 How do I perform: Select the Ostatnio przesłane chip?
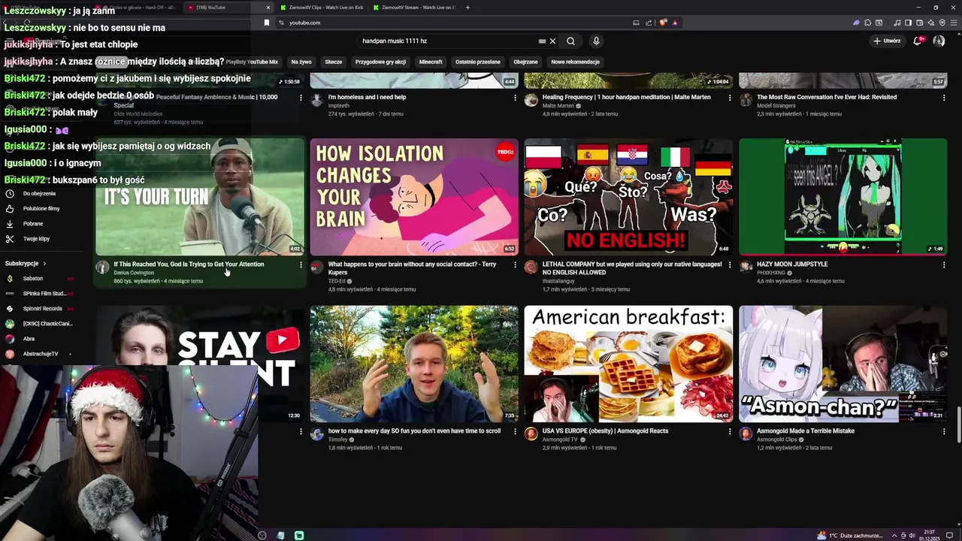[x=478, y=62]
